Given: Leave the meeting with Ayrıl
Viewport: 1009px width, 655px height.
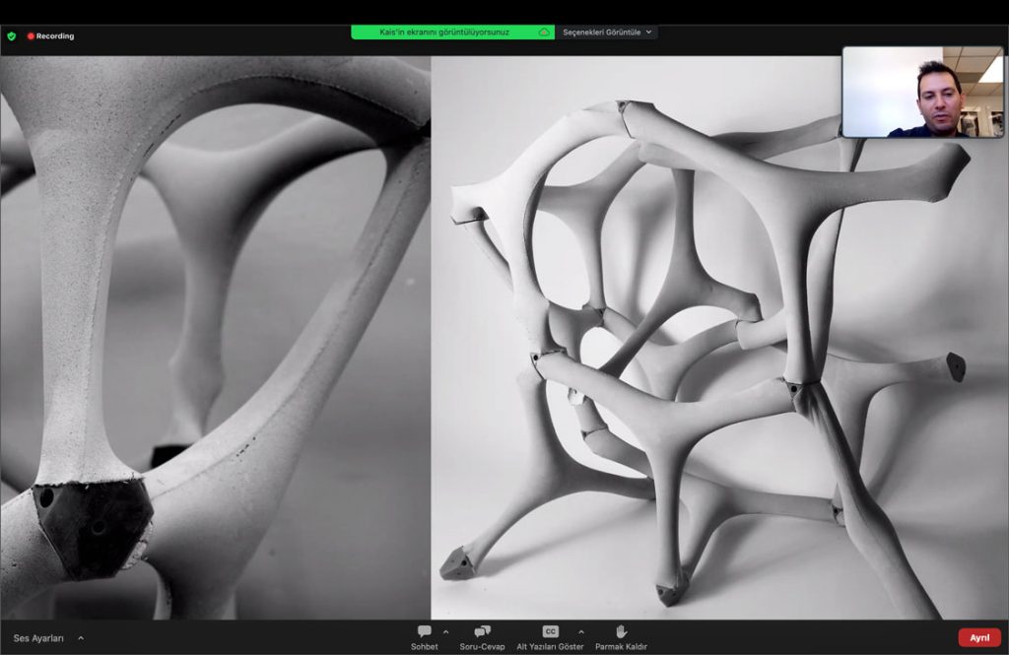Looking at the screenshot, I should [x=979, y=637].
